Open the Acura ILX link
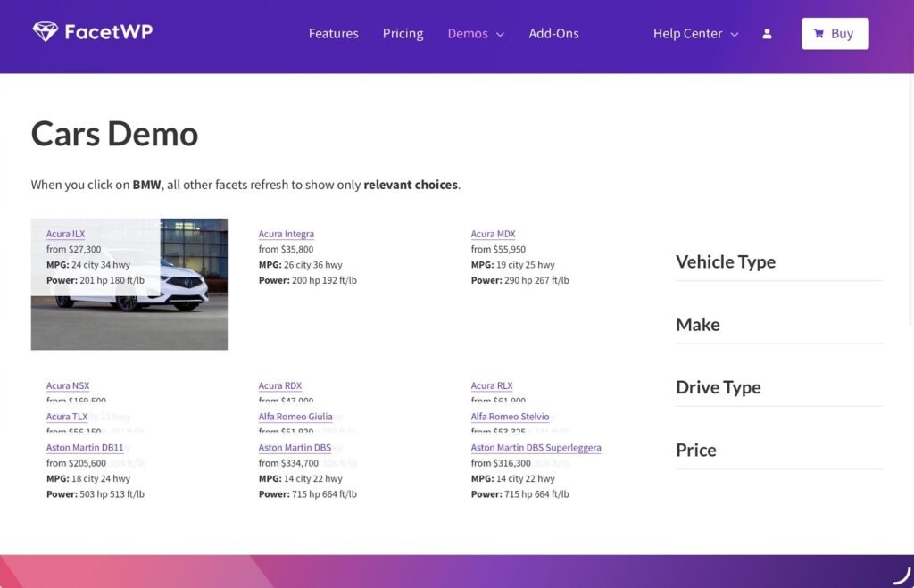 [x=65, y=234]
